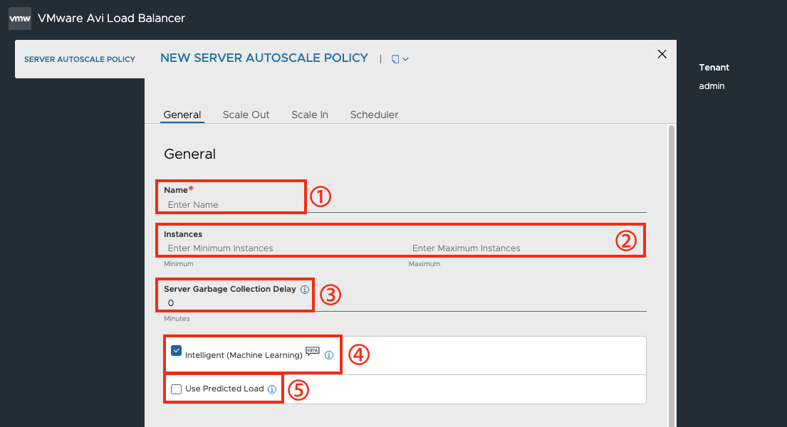Enable the Use Predicted Load checkbox
Viewport: 787px width, 427px height.
tap(176, 389)
